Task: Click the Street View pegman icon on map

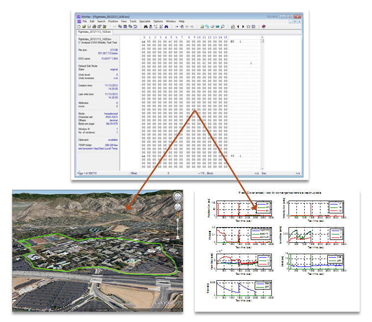Action: tap(178, 215)
